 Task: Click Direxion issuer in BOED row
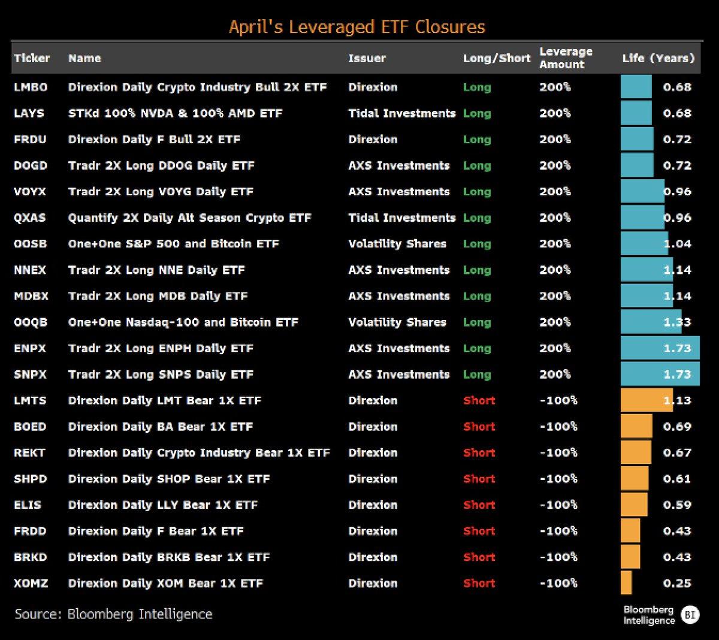tap(373, 427)
